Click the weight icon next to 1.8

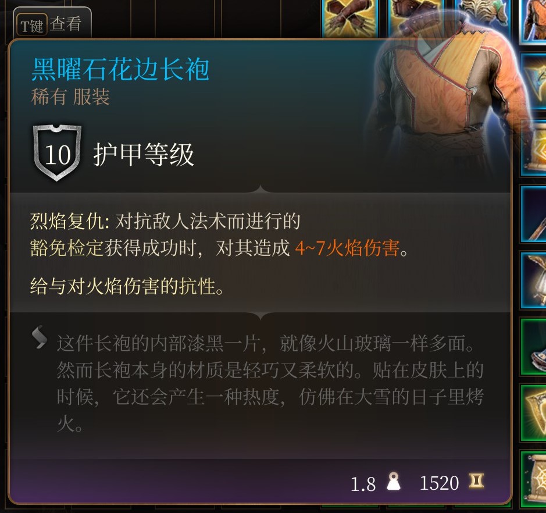394,482
